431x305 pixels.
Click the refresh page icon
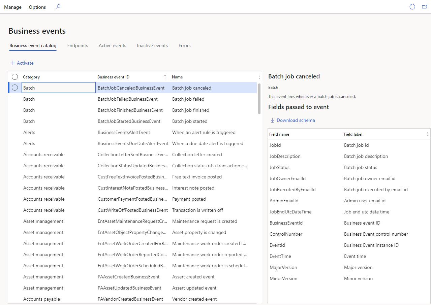[412, 7]
